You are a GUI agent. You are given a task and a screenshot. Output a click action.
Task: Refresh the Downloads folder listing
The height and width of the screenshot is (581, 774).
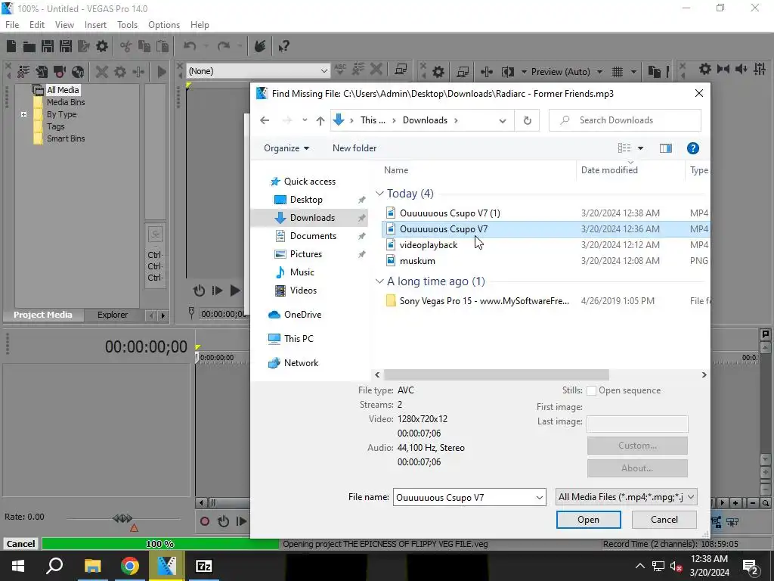point(527,120)
